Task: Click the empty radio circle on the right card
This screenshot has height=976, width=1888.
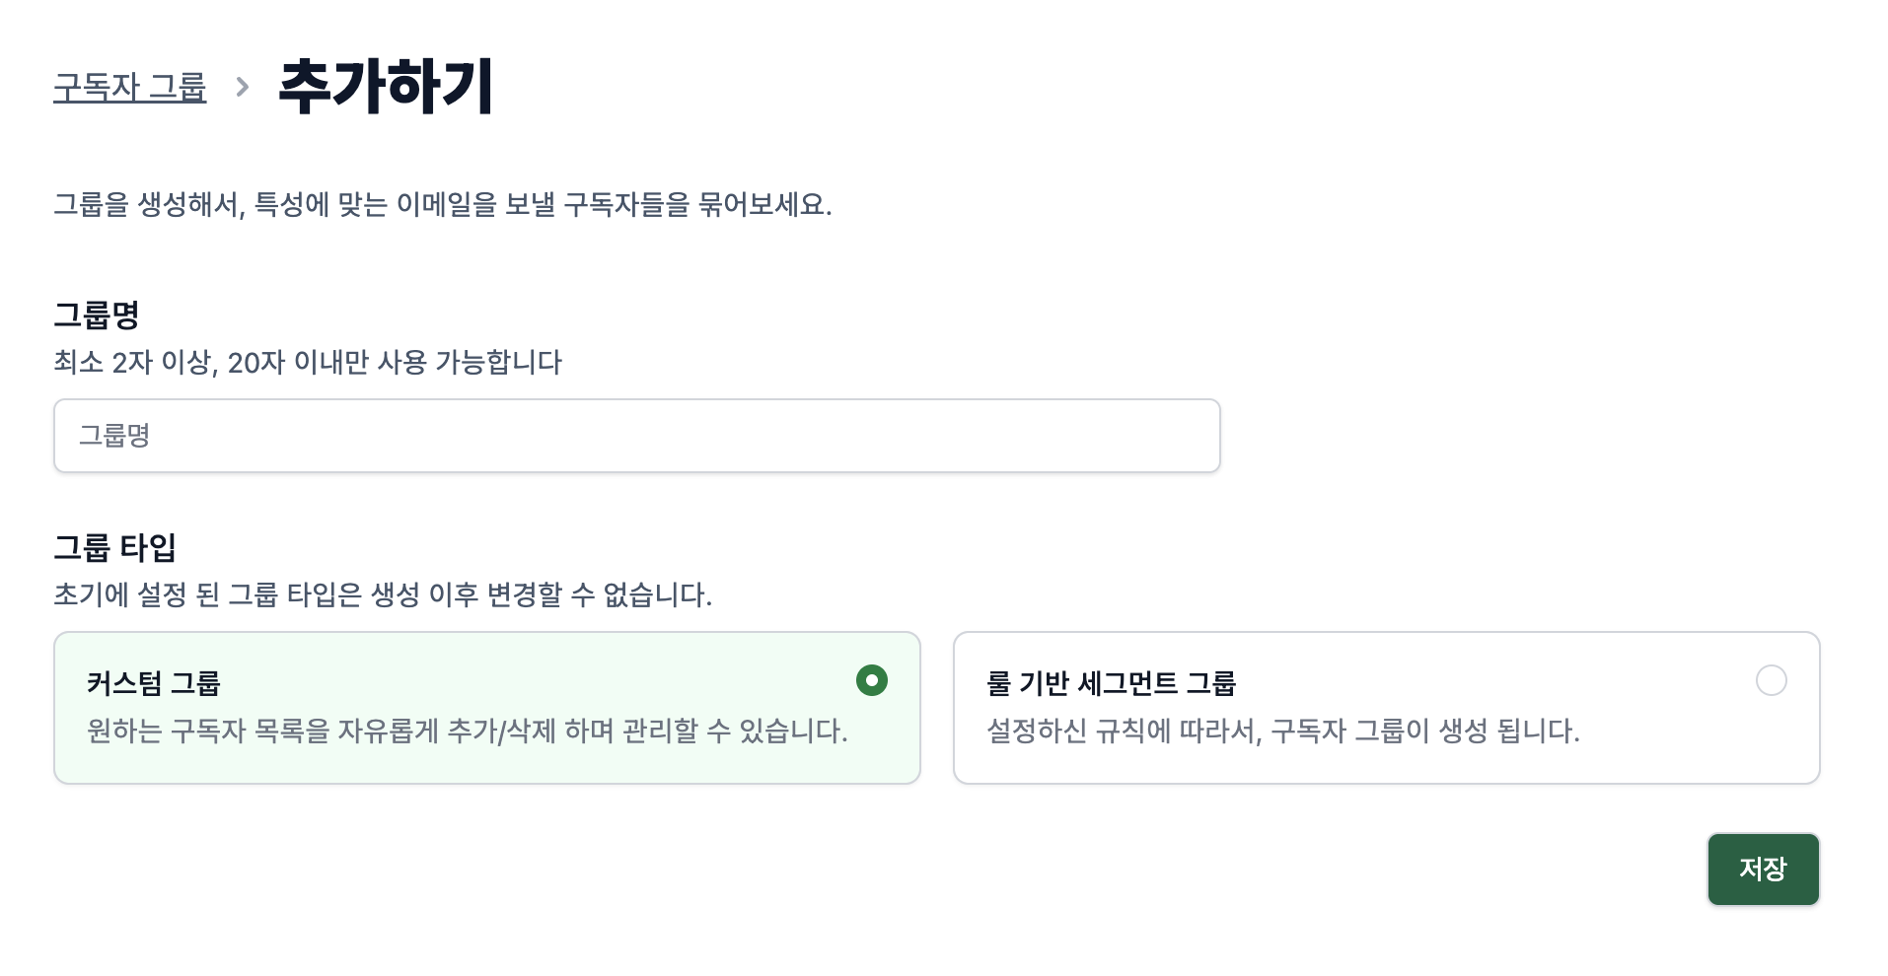Action: point(1774,679)
